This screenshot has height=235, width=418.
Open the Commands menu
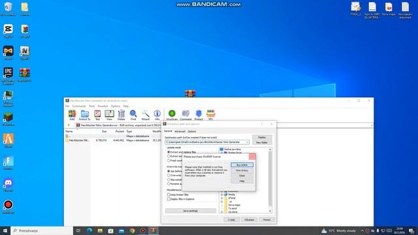point(79,106)
